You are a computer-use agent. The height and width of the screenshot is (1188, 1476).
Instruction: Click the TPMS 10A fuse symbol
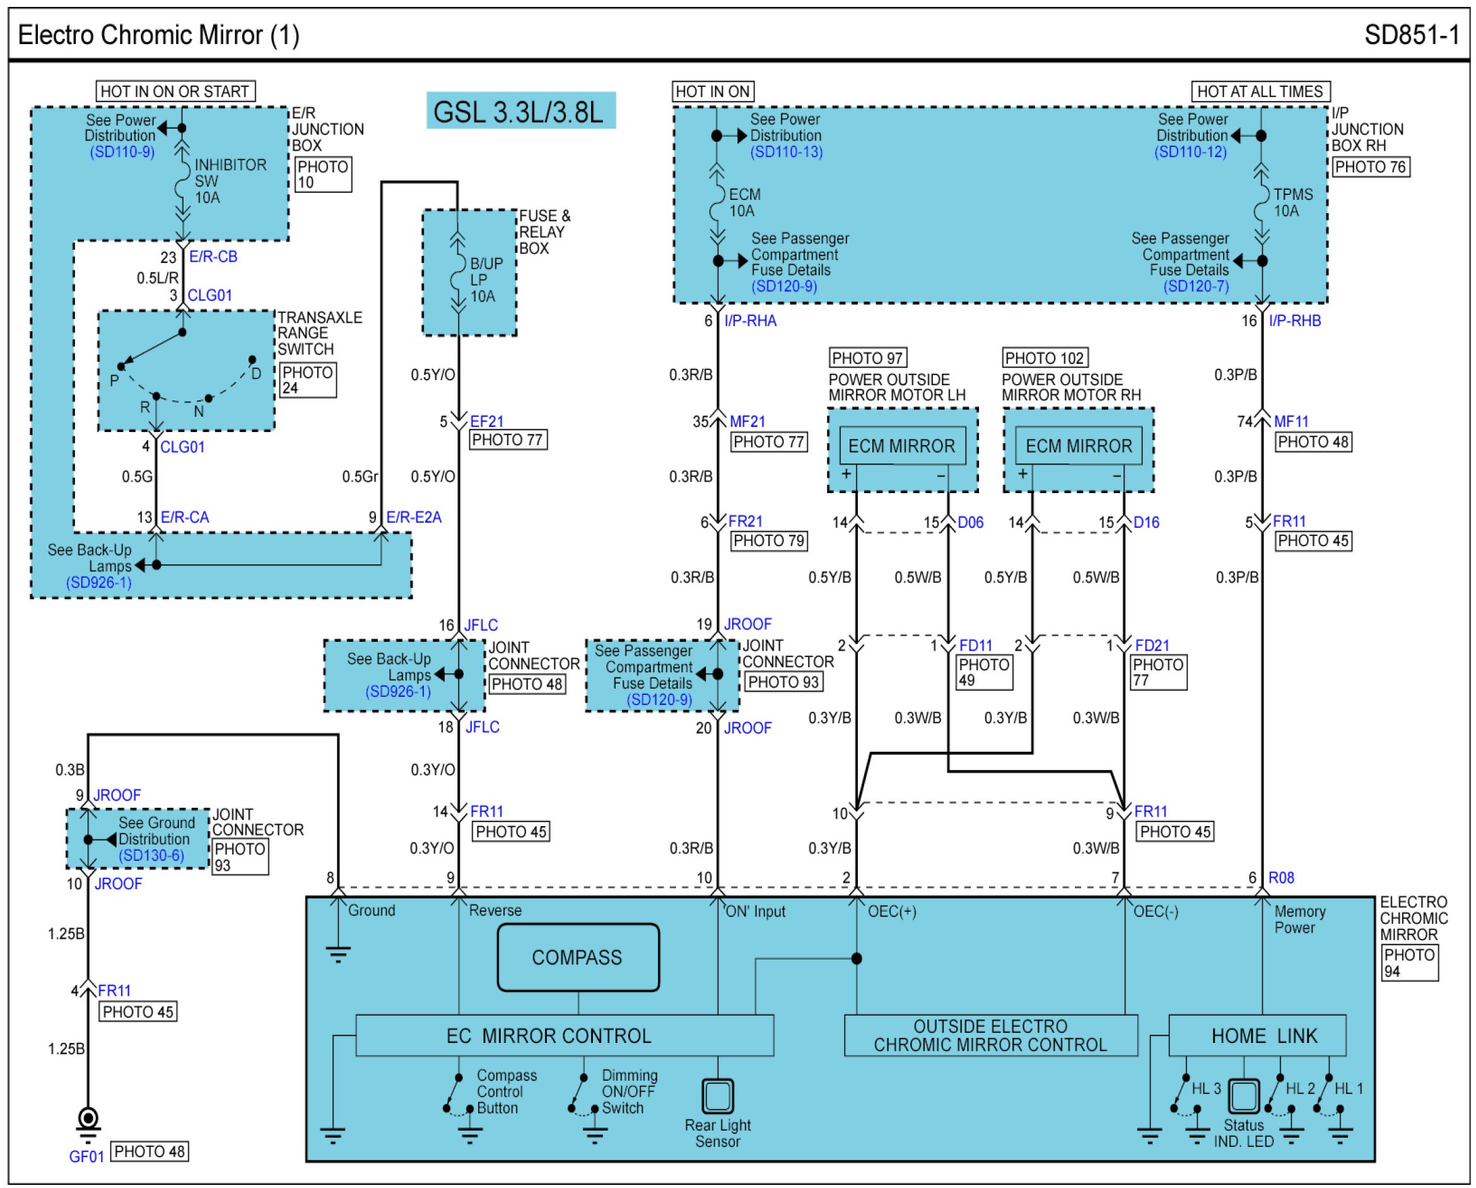click(1261, 202)
